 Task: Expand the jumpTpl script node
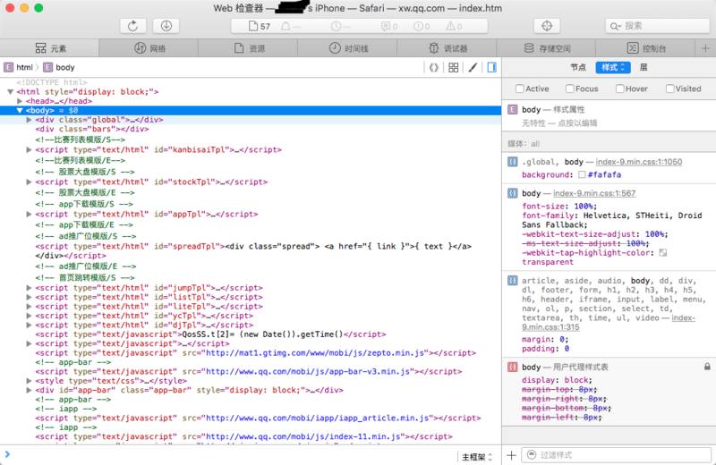30,288
